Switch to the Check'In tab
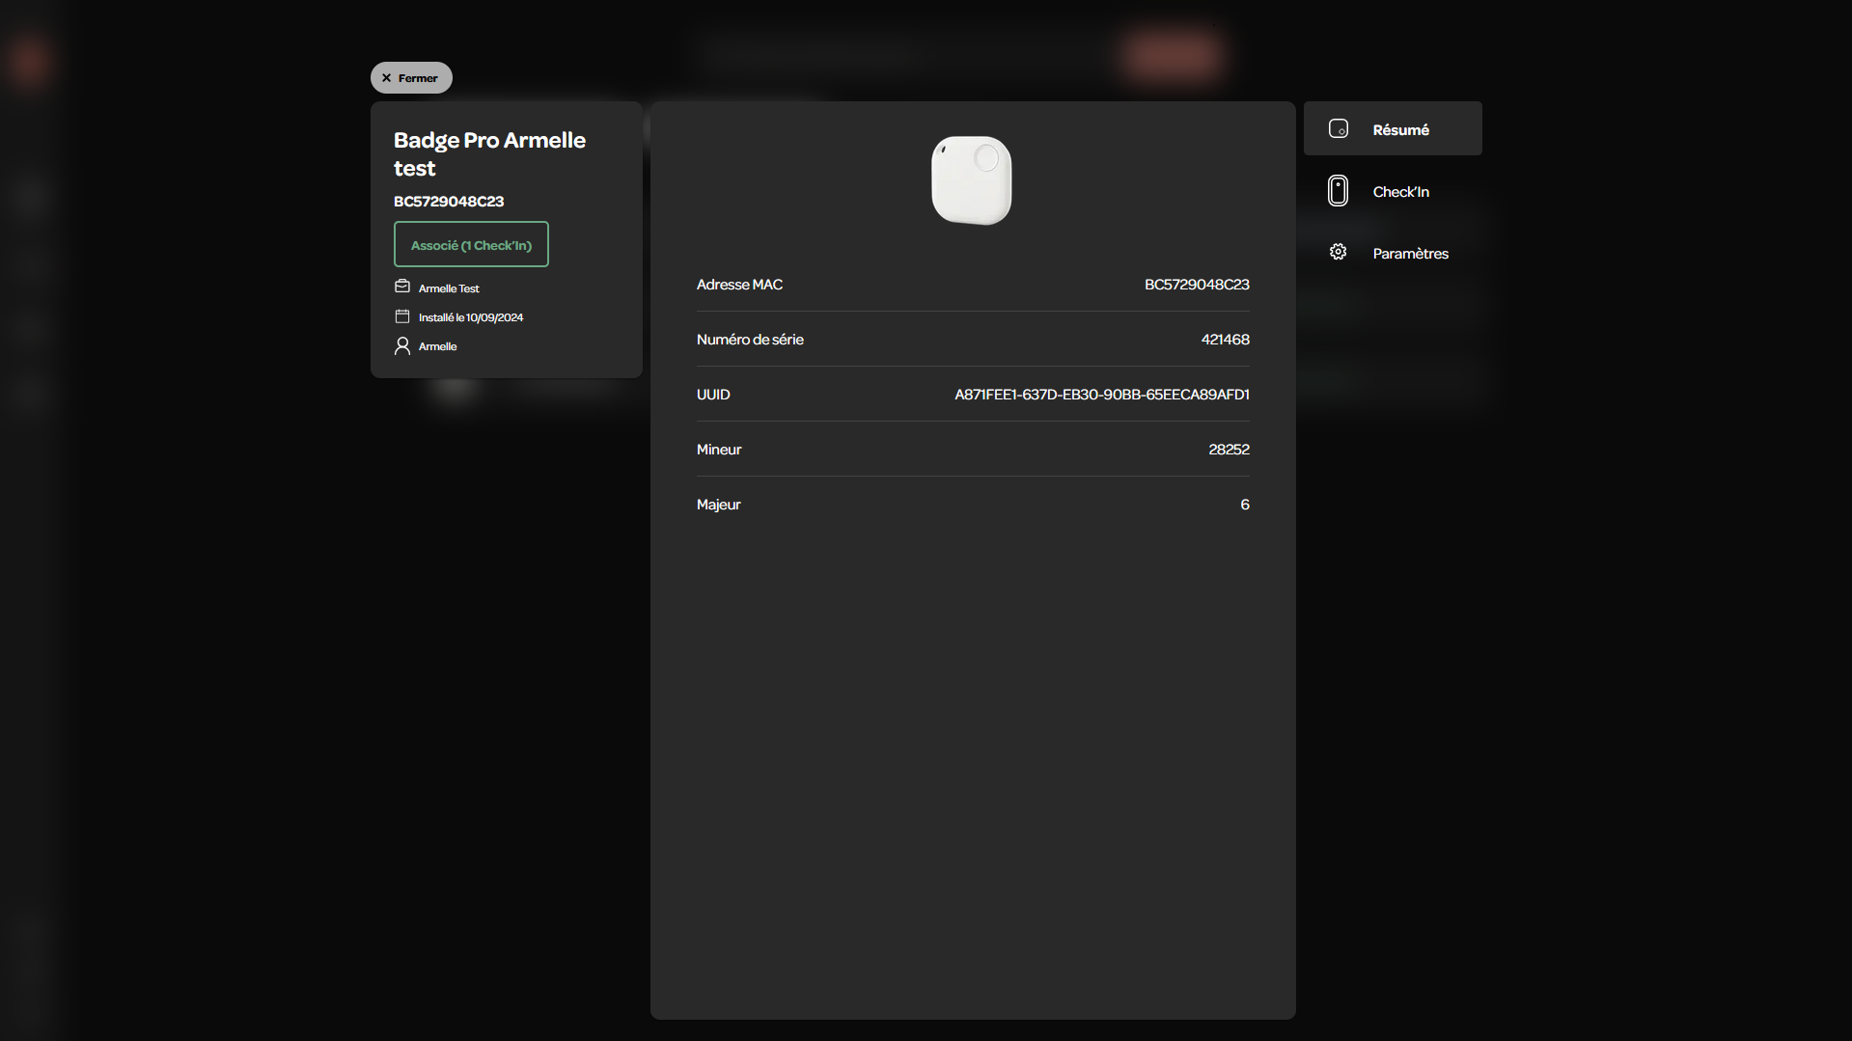Screen dimensions: 1852x1041 (x=1393, y=191)
